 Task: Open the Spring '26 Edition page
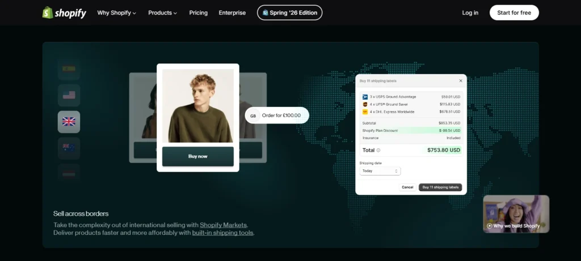coord(290,12)
